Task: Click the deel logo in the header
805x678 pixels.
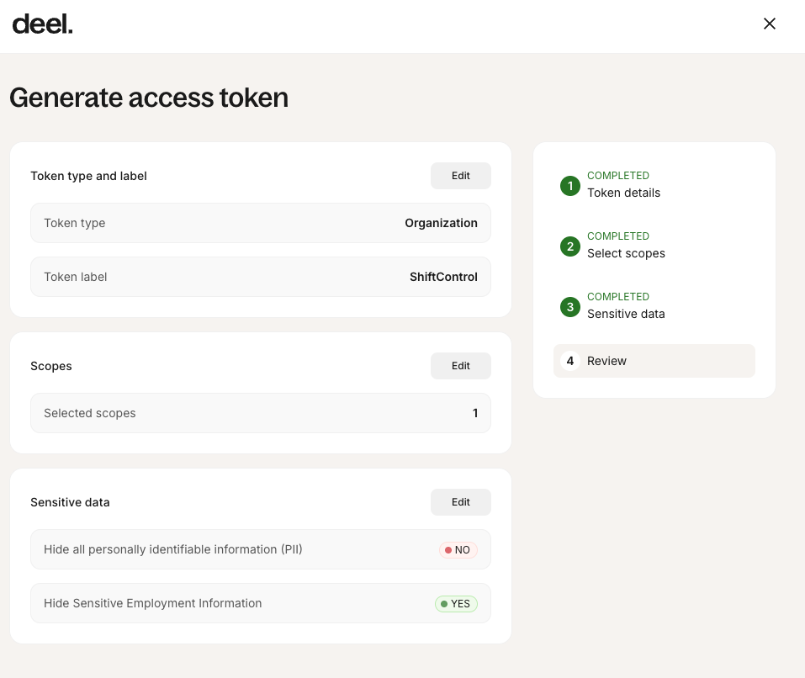Action: (x=42, y=24)
